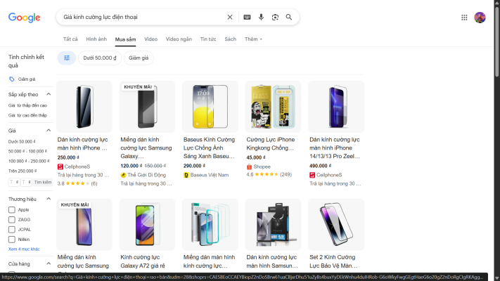Collapse the Cửa hàng section
Screen dimensions: 500x281
coord(49,263)
